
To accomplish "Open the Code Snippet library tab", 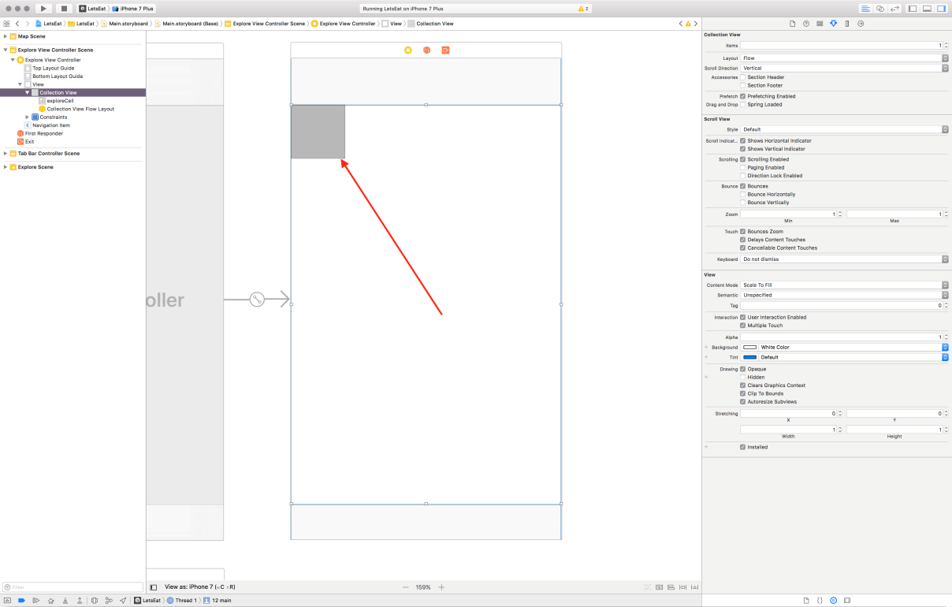I will [x=820, y=601].
